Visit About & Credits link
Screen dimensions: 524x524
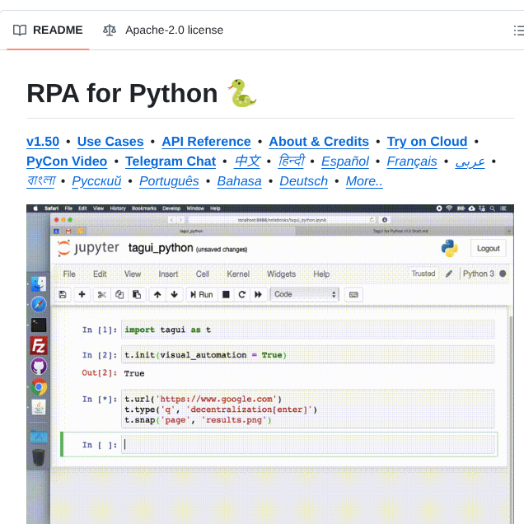[x=319, y=142]
